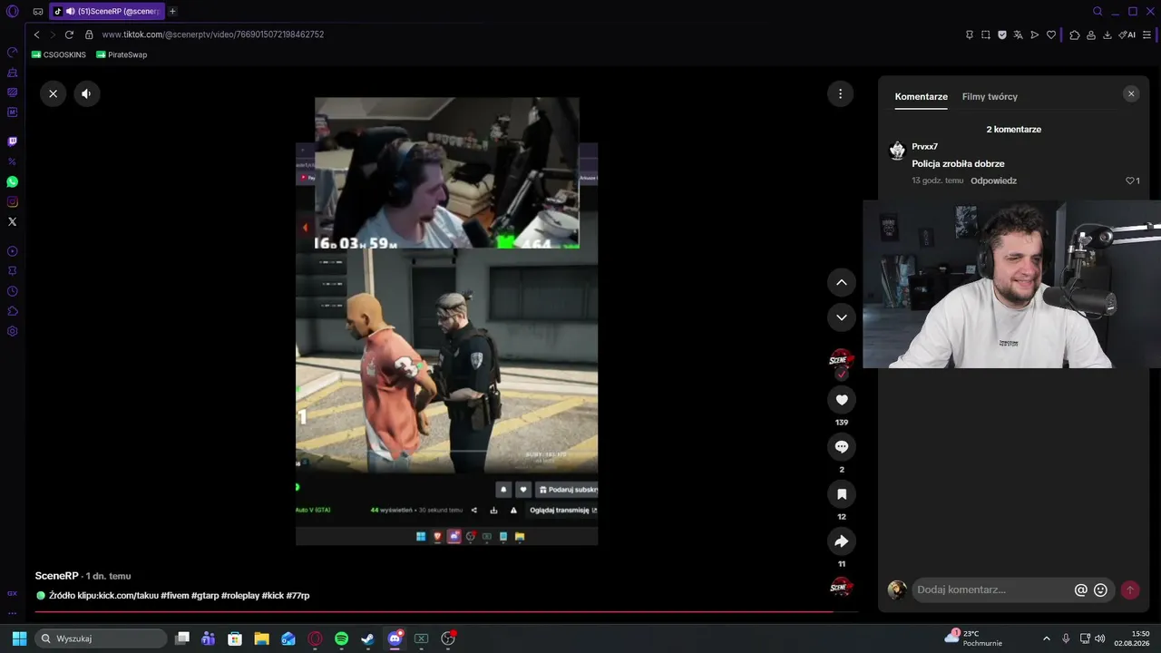
Task: Open Opera main menu logo
Action: click(13, 11)
